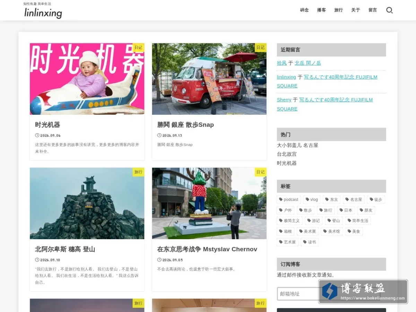Open post title 勝鬨 銀座 散歩Snap
The image size is (416, 312).
tap(185, 125)
